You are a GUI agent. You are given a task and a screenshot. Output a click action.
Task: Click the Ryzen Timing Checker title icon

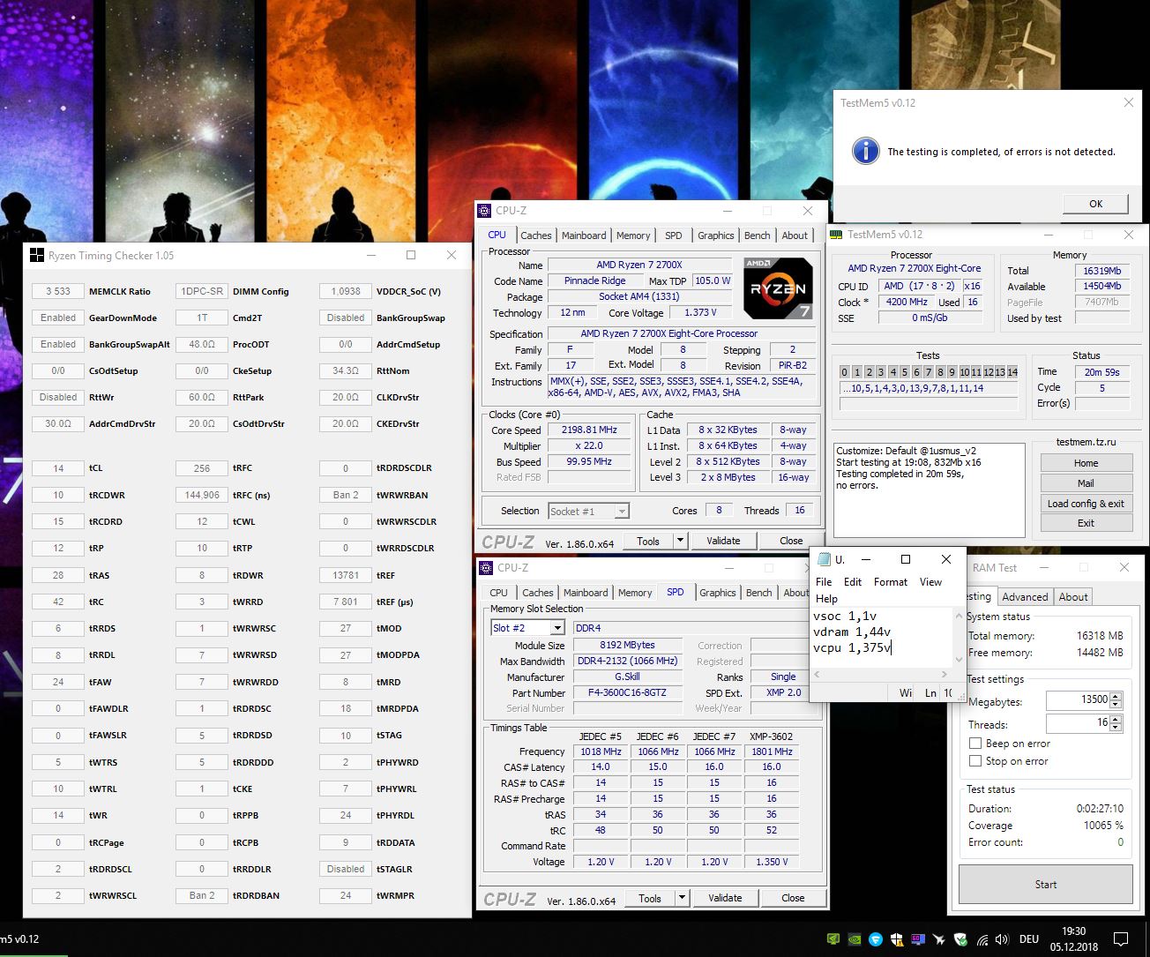click(x=37, y=256)
